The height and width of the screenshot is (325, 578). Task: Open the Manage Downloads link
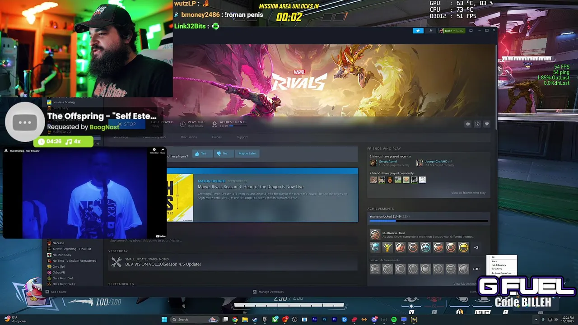268,292
